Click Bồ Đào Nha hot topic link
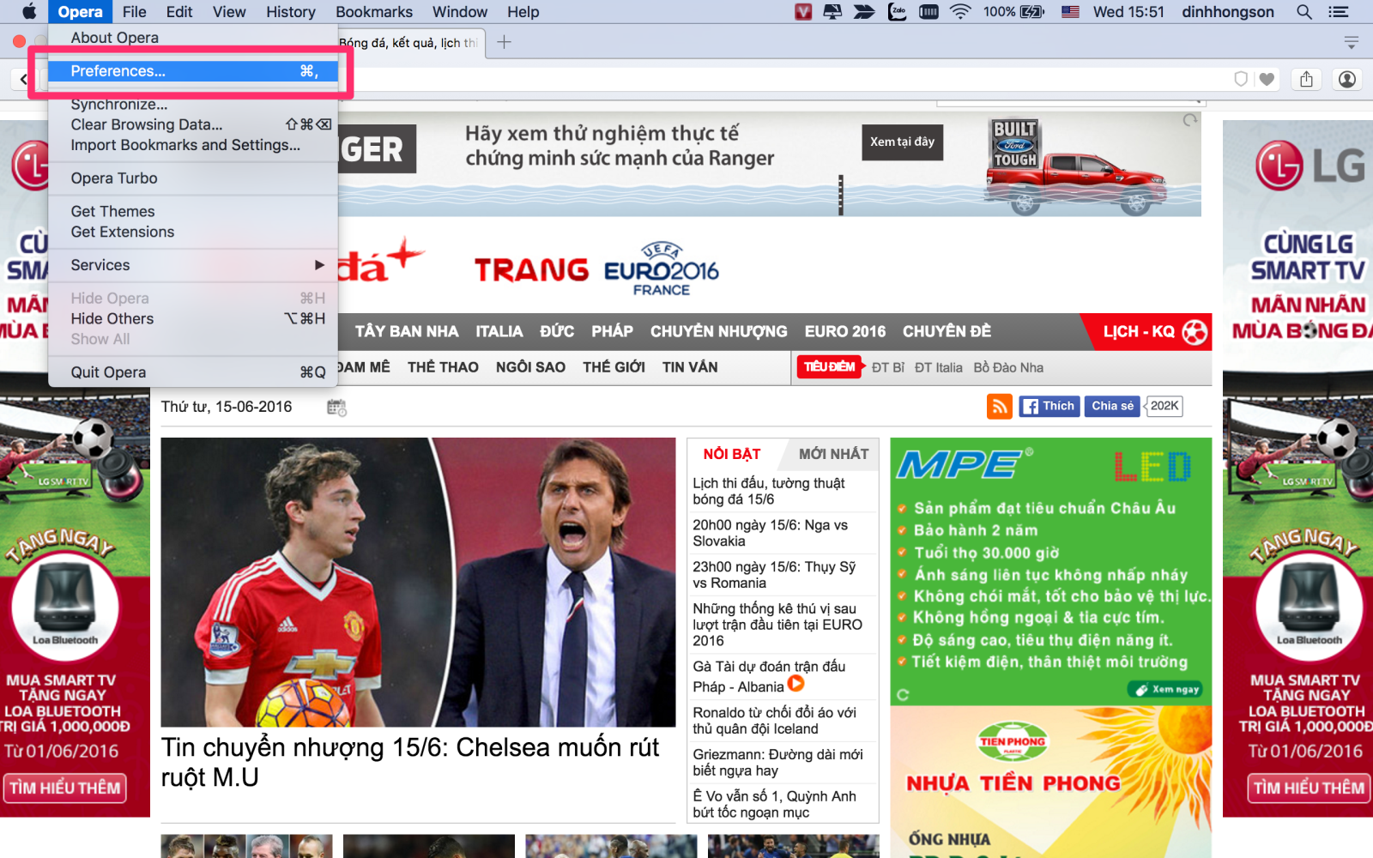The image size is (1373, 858). click(x=1008, y=367)
